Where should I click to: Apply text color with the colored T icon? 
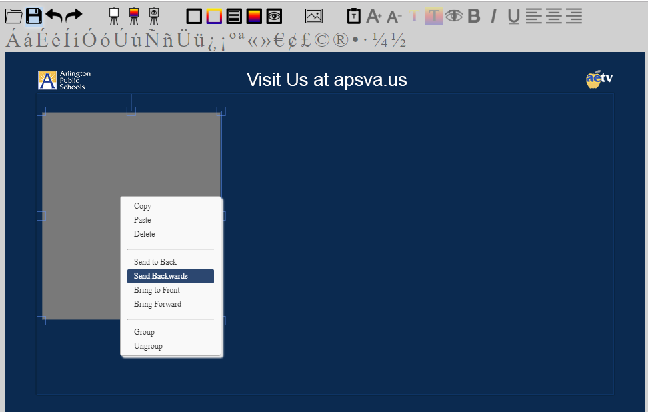tap(434, 15)
